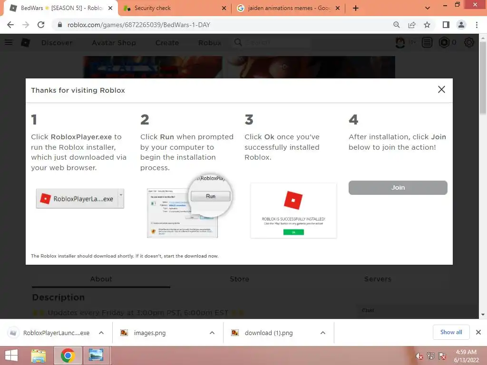Close the jaiden animations memes tab

338,8
